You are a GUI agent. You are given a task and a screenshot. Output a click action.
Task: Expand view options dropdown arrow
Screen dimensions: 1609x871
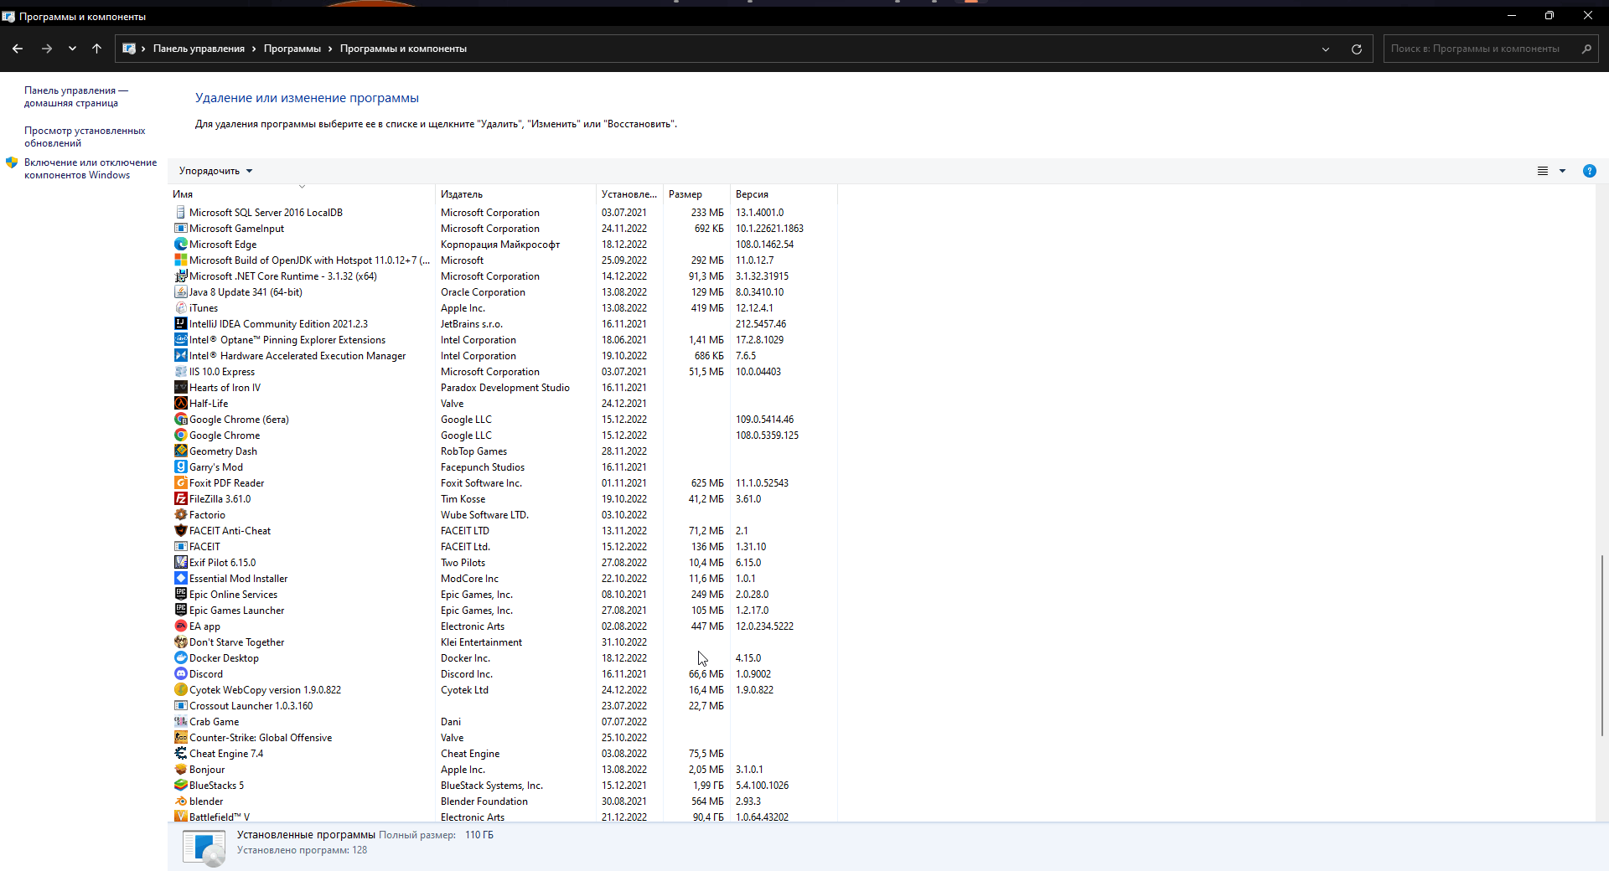[1562, 171]
